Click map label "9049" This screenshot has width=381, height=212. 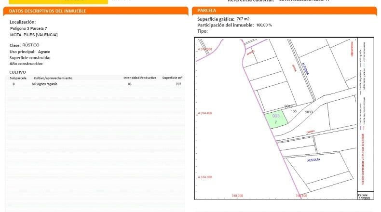click(288, 106)
